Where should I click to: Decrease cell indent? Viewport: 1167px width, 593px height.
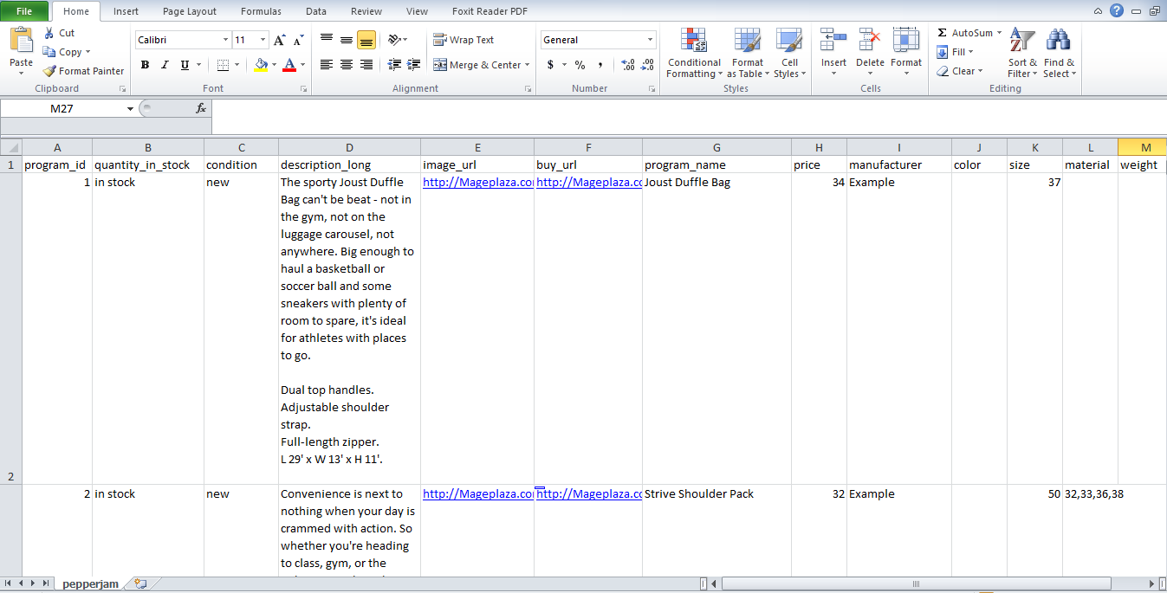coord(395,65)
